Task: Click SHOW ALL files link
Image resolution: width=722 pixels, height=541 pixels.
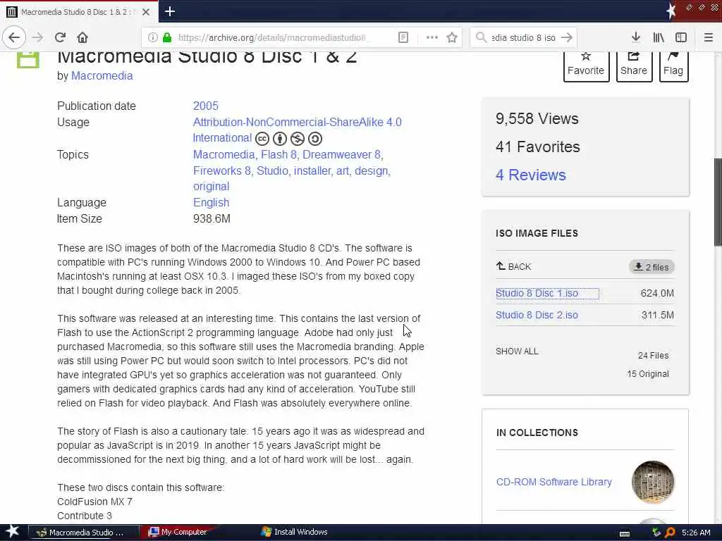Action: click(517, 352)
